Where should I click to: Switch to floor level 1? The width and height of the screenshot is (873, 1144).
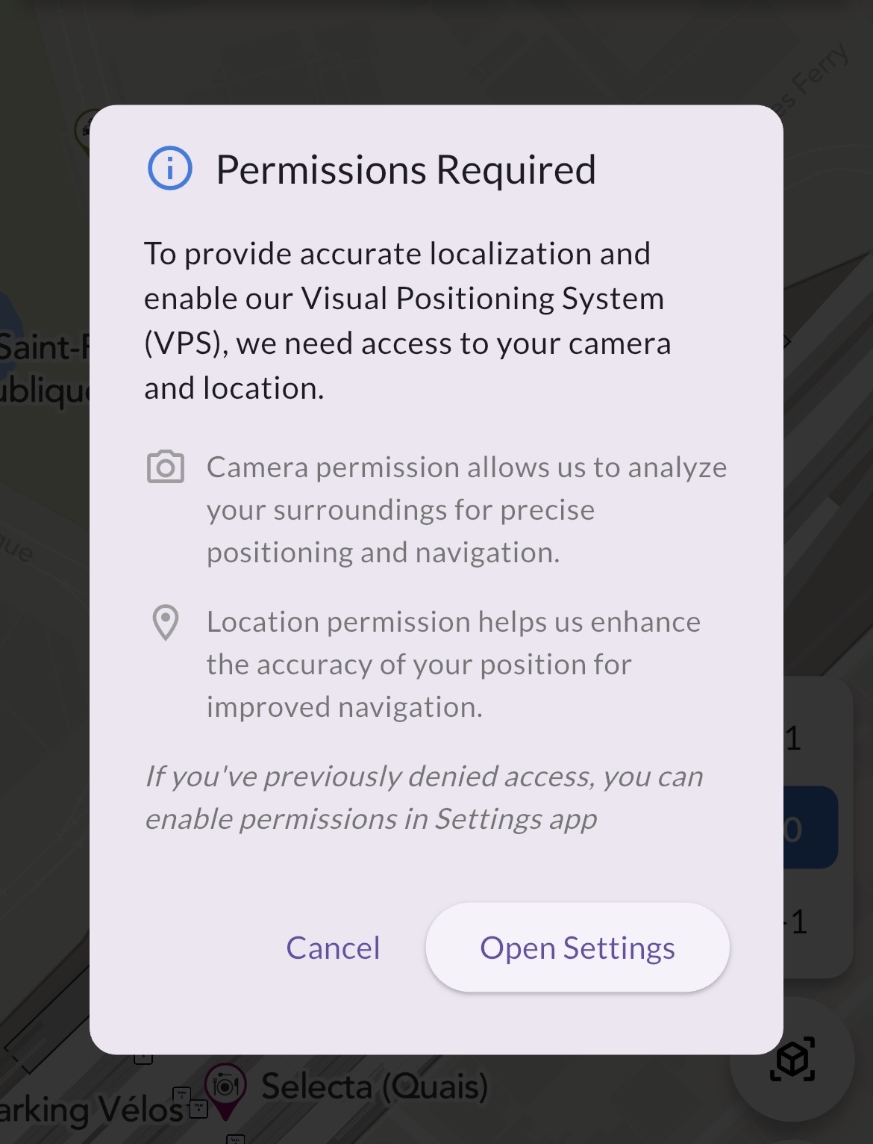pyautogui.click(x=792, y=739)
